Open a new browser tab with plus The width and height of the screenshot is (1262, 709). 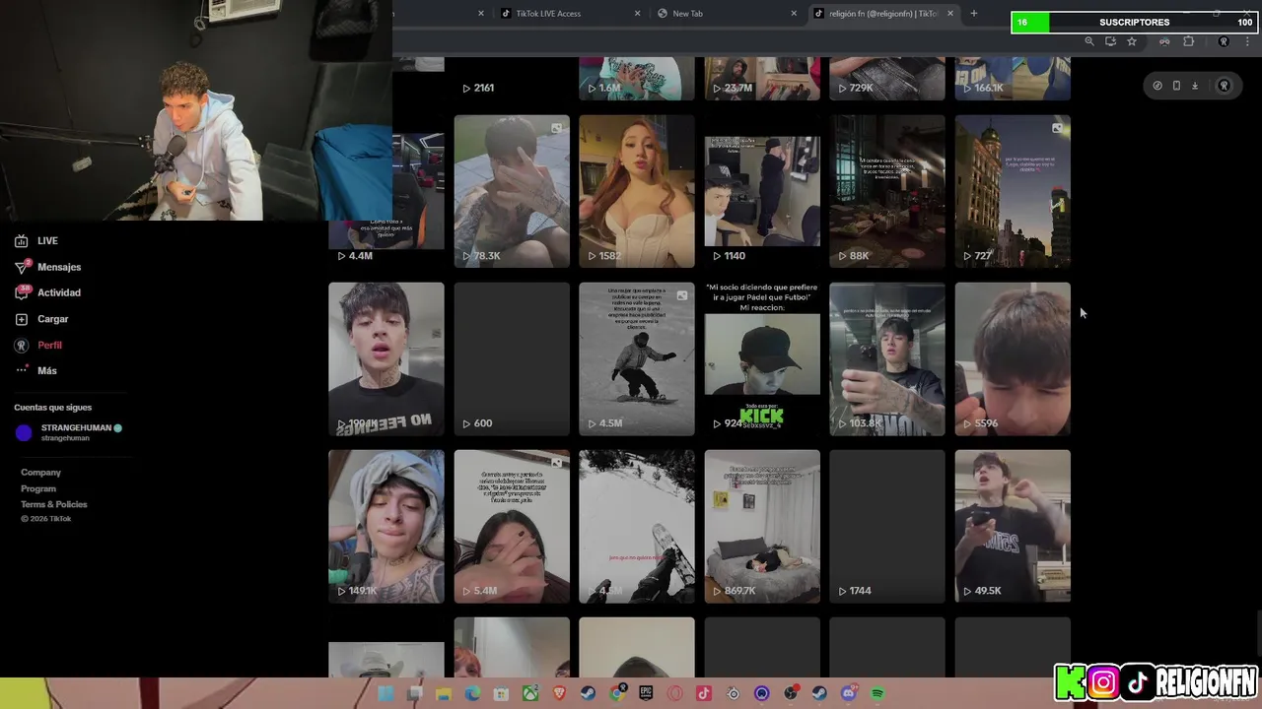[973, 14]
